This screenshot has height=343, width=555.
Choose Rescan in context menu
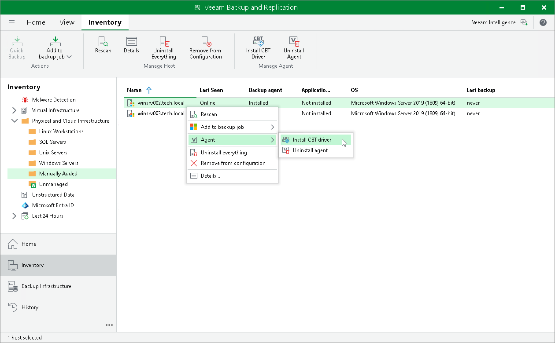(233, 114)
